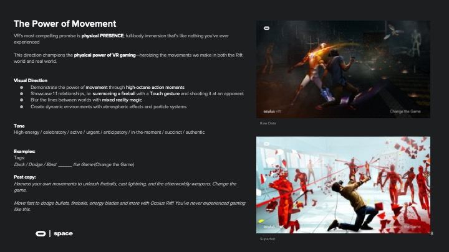Click the bullet about atmospheric effects

109,106
